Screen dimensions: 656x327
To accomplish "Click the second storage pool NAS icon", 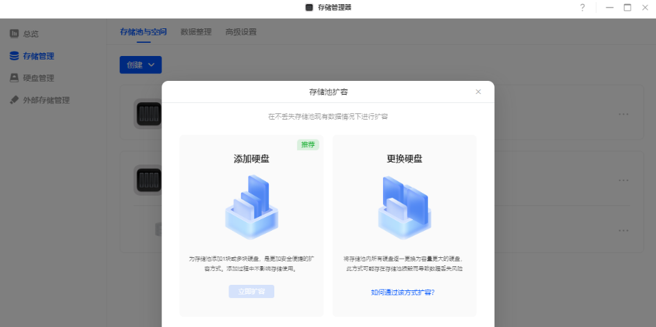I will 148,180.
